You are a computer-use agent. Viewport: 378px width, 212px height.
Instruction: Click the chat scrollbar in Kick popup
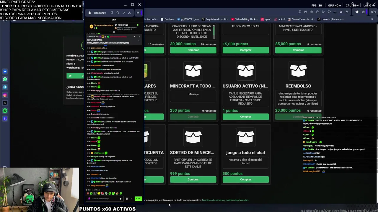(x=143, y=177)
